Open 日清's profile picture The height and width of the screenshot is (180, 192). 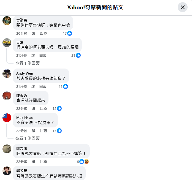tap(7, 43)
